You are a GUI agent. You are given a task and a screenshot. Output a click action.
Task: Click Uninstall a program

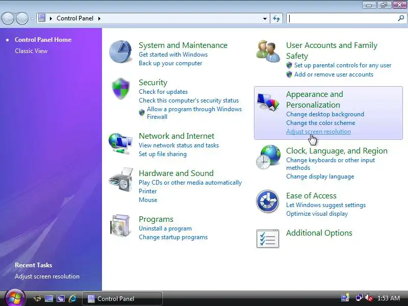point(165,228)
